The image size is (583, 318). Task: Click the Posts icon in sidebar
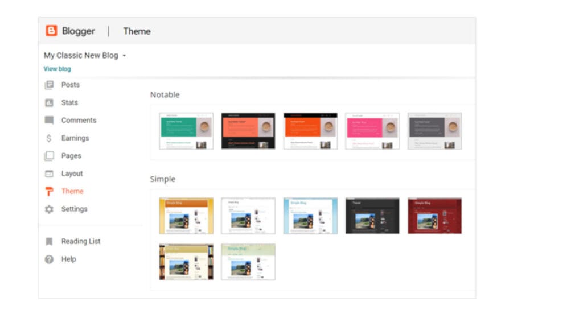49,85
